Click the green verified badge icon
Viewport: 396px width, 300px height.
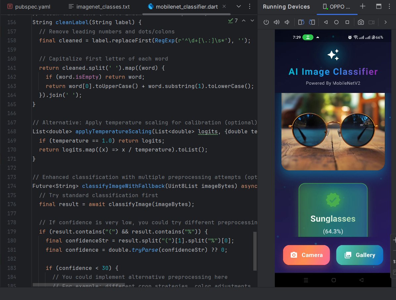(x=333, y=200)
